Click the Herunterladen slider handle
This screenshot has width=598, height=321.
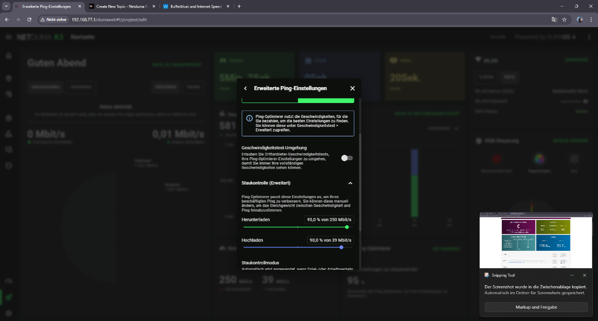(347, 227)
